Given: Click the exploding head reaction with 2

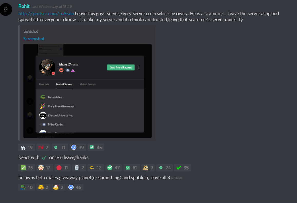Looking at the screenshot, I should [58, 187].
